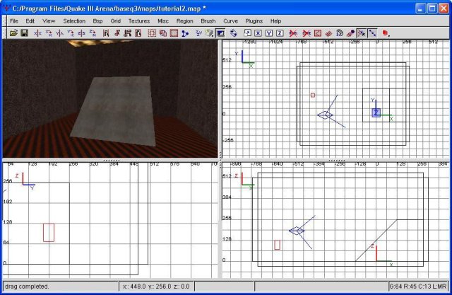Image resolution: width=452 pixels, height=295 pixels.
Task: Click the camera diamond in the XY view
Action: tap(325, 115)
